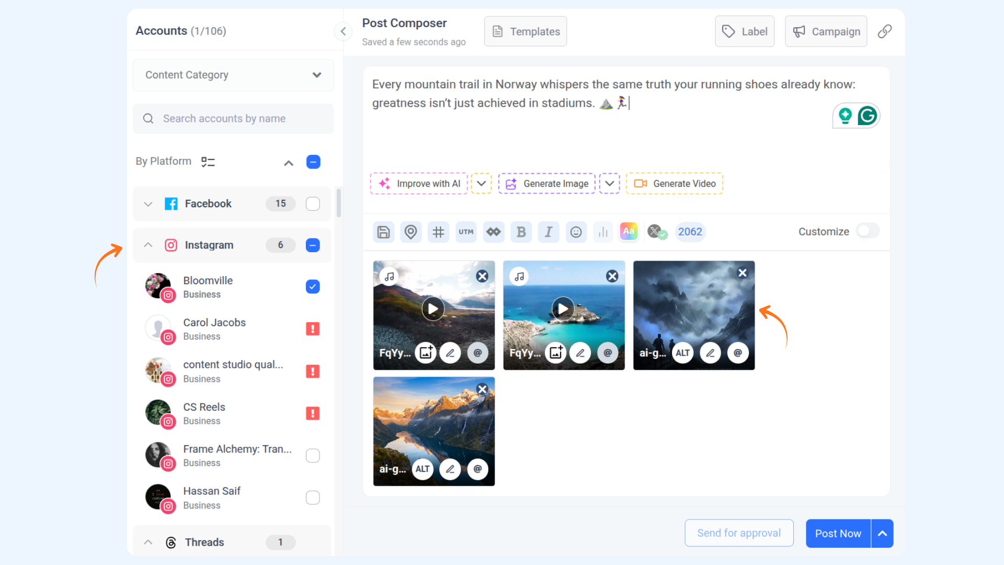Open the Post Now options arrow
This screenshot has width=1004, height=565.
point(882,534)
